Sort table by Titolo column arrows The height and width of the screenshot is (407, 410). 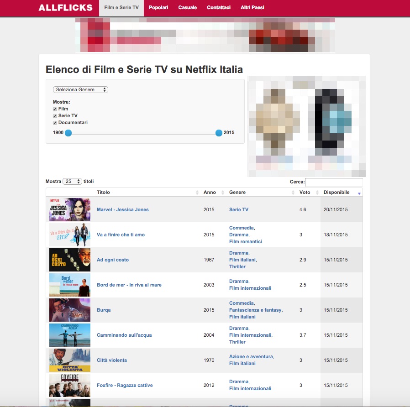point(197,193)
